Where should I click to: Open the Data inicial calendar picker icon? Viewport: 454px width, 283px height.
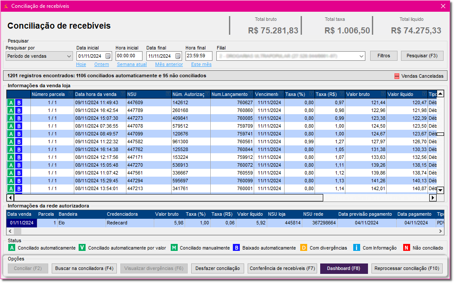[x=108, y=56]
